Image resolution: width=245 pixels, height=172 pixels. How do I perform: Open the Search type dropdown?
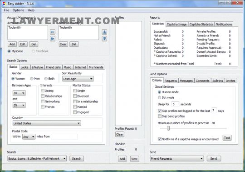coord(37,158)
